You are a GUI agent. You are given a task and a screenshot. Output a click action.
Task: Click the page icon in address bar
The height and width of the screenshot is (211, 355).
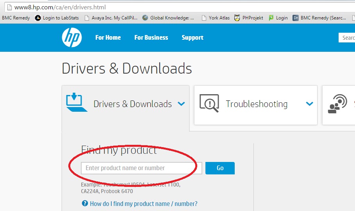[x=9, y=7]
